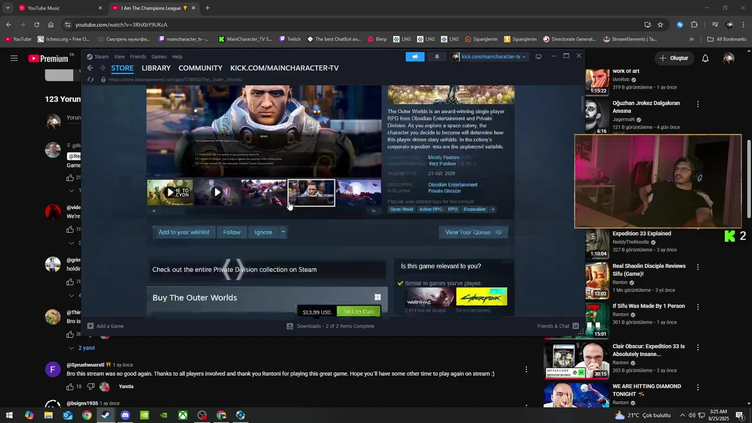Viewport: 752px width, 423px height.
Task: Open the Games menu in Steam
Action: pyautogui.click(x=159, y=56)
